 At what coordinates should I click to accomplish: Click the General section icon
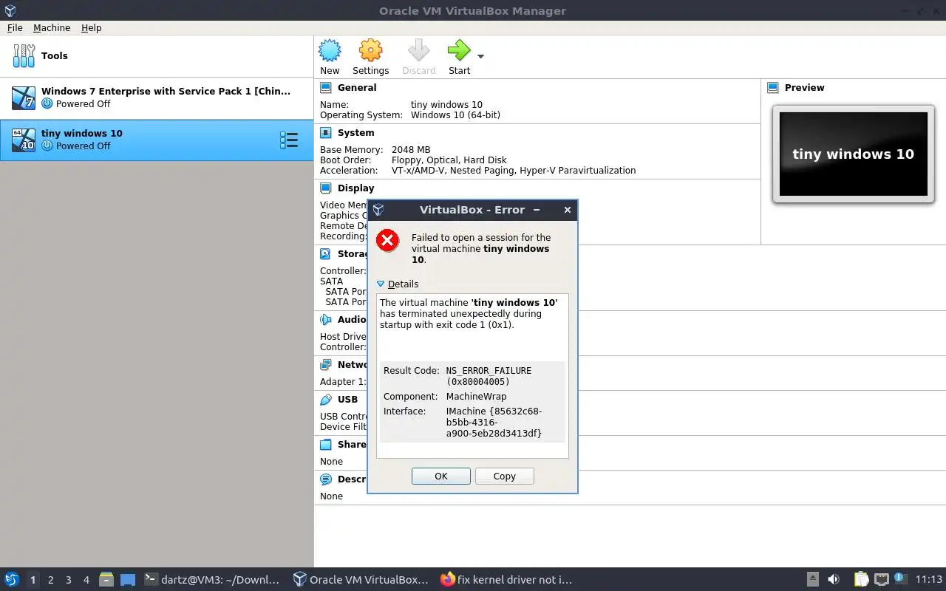tap(325, 87)
